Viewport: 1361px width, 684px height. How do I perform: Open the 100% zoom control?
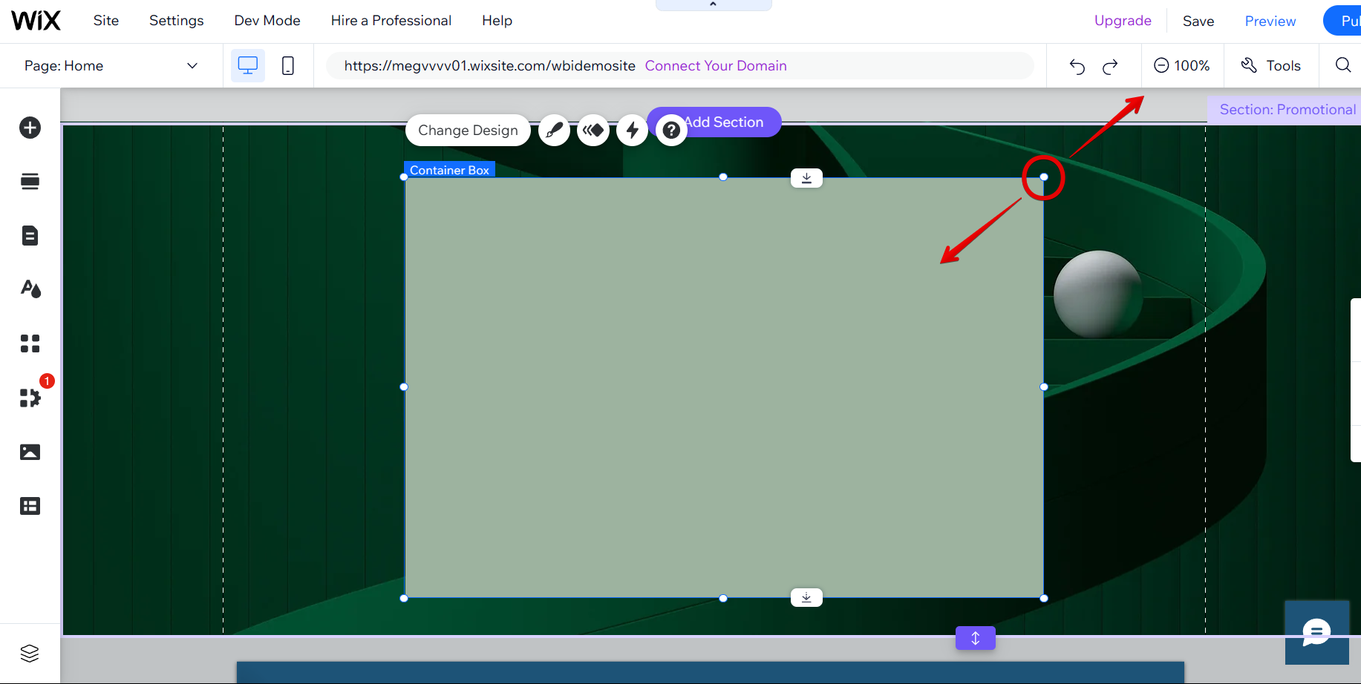click(1182, 66)
